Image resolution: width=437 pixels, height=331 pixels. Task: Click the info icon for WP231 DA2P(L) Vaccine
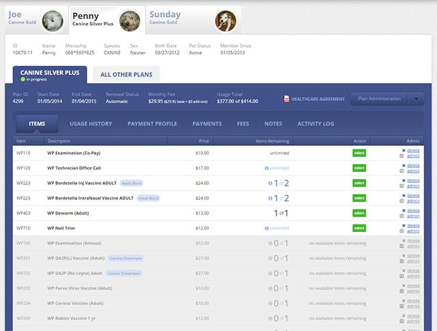pos(270,259)
